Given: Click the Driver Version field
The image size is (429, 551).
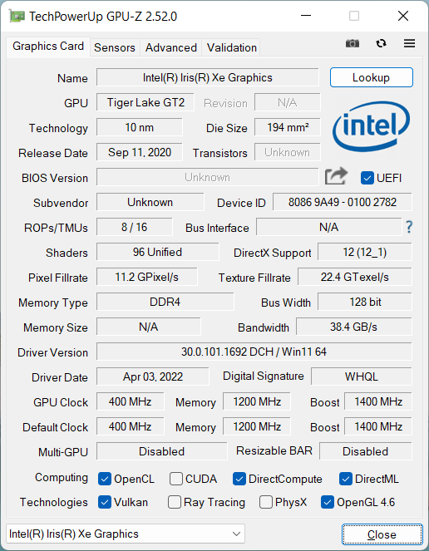Looking at the screenshot, I should point(254,352).
